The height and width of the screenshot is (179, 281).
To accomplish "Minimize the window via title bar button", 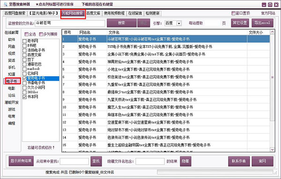I will tap(264, 5).
